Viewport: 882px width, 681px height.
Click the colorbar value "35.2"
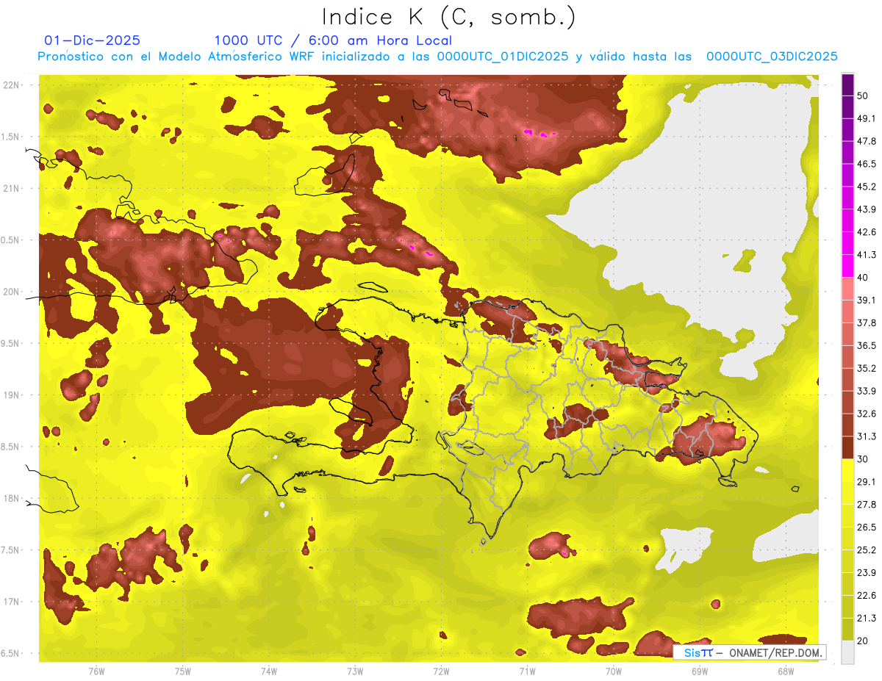(867, 368)
